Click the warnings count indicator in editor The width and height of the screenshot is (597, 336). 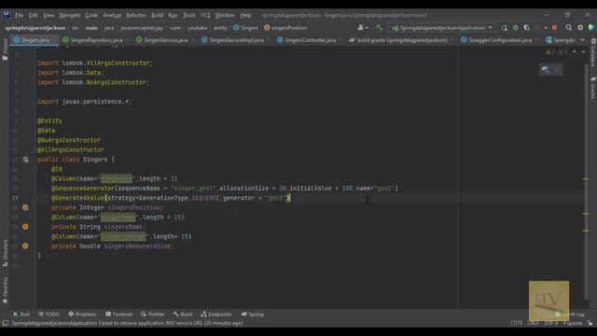coord(550,51)
